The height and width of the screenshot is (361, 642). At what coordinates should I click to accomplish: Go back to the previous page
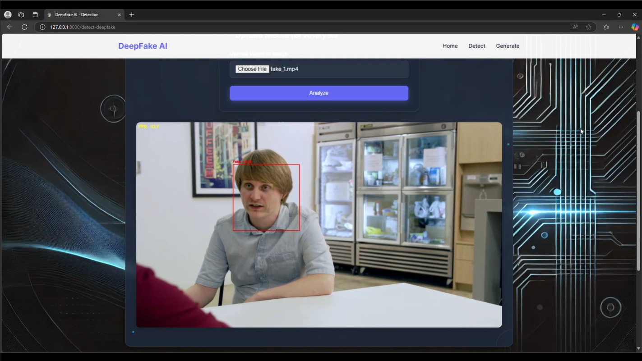(10, 27)
